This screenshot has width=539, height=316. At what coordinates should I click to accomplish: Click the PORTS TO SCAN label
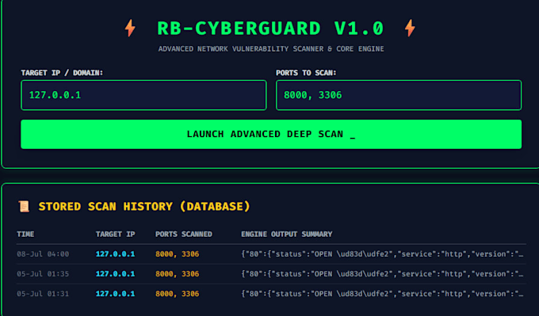[x=306, y=73]
